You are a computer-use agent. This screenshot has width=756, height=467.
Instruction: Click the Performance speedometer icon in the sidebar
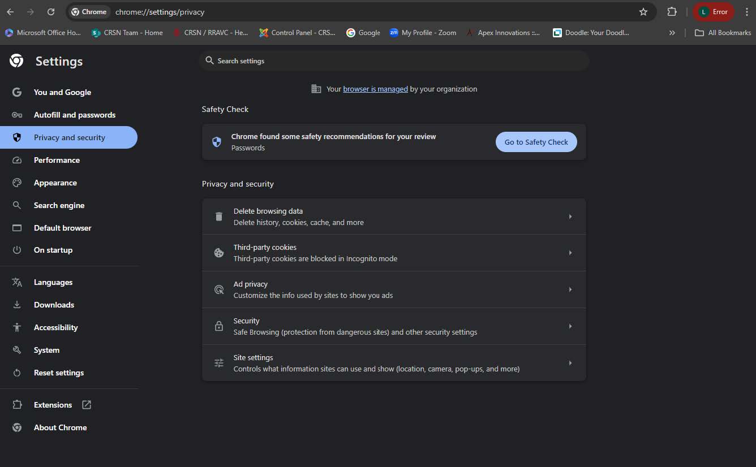tap(17, 160)
